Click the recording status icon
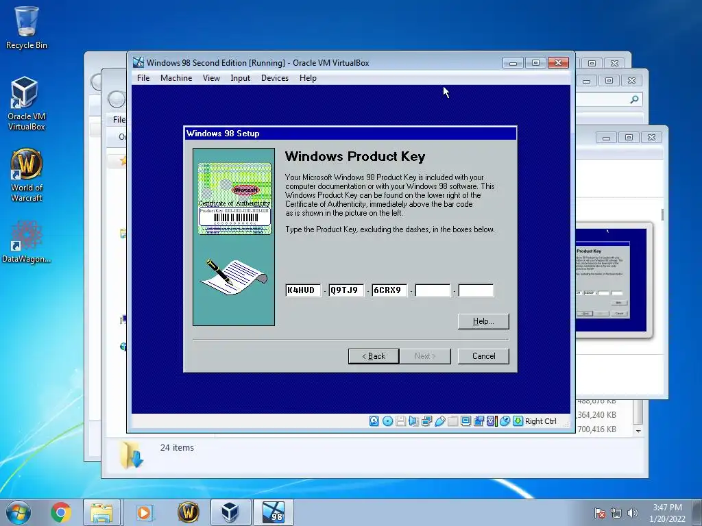The width and height of the screenshot is (702, 526). (x=479, y=421)
